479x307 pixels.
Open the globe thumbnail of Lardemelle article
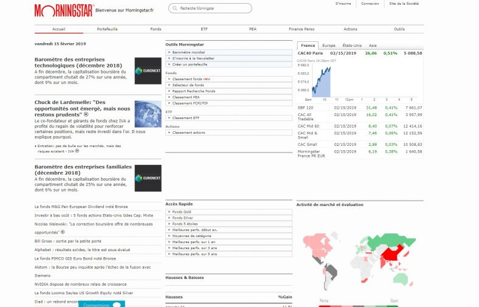[x=148, y=114]
